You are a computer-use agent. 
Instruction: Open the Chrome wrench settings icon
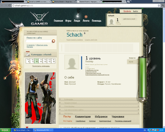click(163, 5)
